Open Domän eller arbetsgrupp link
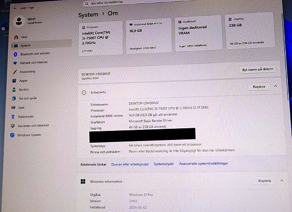The height and width of the screenshot is (212, 292). click(x=130, y=164)
